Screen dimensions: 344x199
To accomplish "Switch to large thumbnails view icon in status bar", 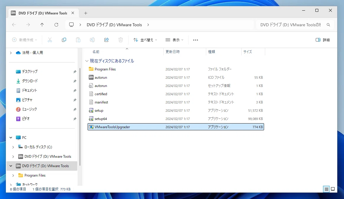I will [333, 189].
